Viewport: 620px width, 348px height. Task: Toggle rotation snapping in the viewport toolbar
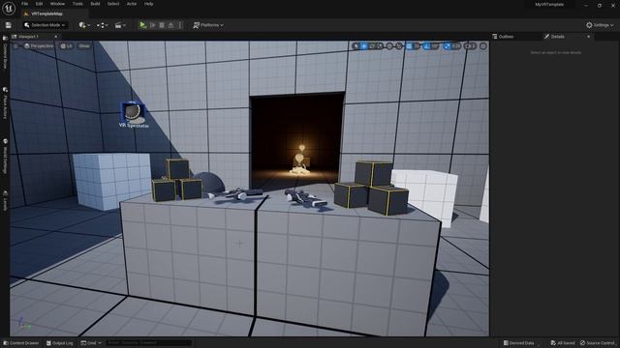tap(426, 46)
